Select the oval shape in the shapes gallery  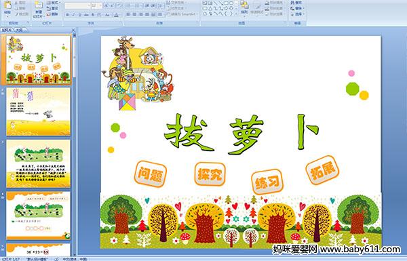point(231,3)
